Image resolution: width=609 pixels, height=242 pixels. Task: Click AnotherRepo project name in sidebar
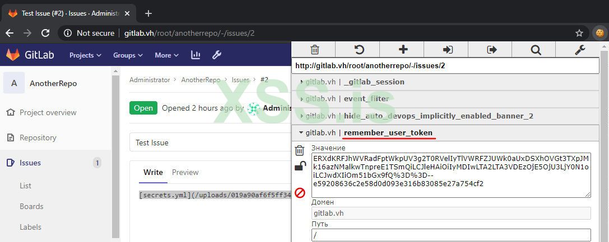(x=53, y=83)
